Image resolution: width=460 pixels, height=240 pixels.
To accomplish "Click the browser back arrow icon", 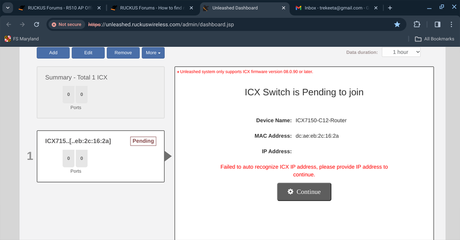I will [8, 24].
